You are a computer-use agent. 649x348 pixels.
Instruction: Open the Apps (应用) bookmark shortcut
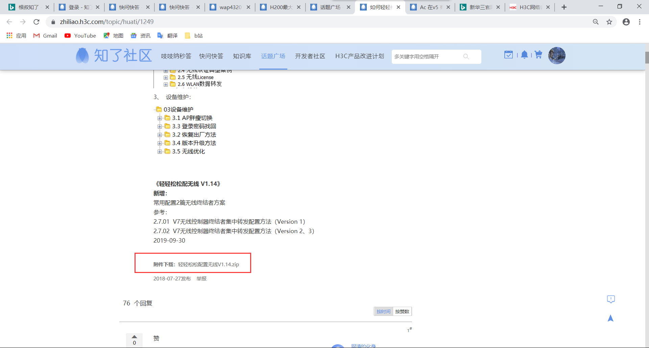16,35
